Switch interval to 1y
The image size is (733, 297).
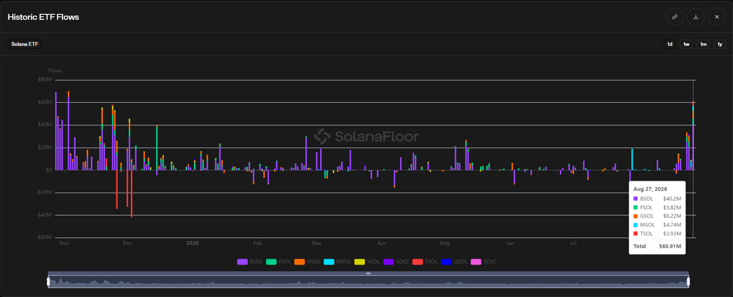tap(720, 44)
